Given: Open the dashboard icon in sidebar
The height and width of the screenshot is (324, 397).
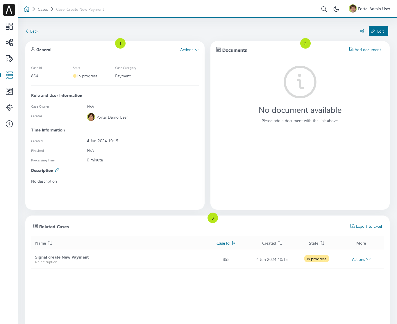Looking at the screenshot, I should pyautogui.click(x=9, y=26).
